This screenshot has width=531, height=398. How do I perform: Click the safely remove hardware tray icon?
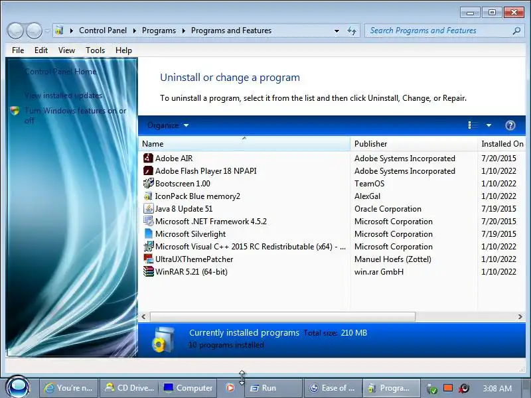click(x=431, y=388)
